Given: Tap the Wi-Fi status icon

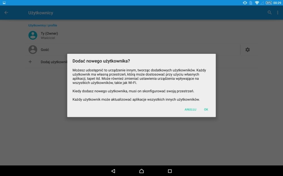Looking at the screenshot, I should click(x=257, y=3).
